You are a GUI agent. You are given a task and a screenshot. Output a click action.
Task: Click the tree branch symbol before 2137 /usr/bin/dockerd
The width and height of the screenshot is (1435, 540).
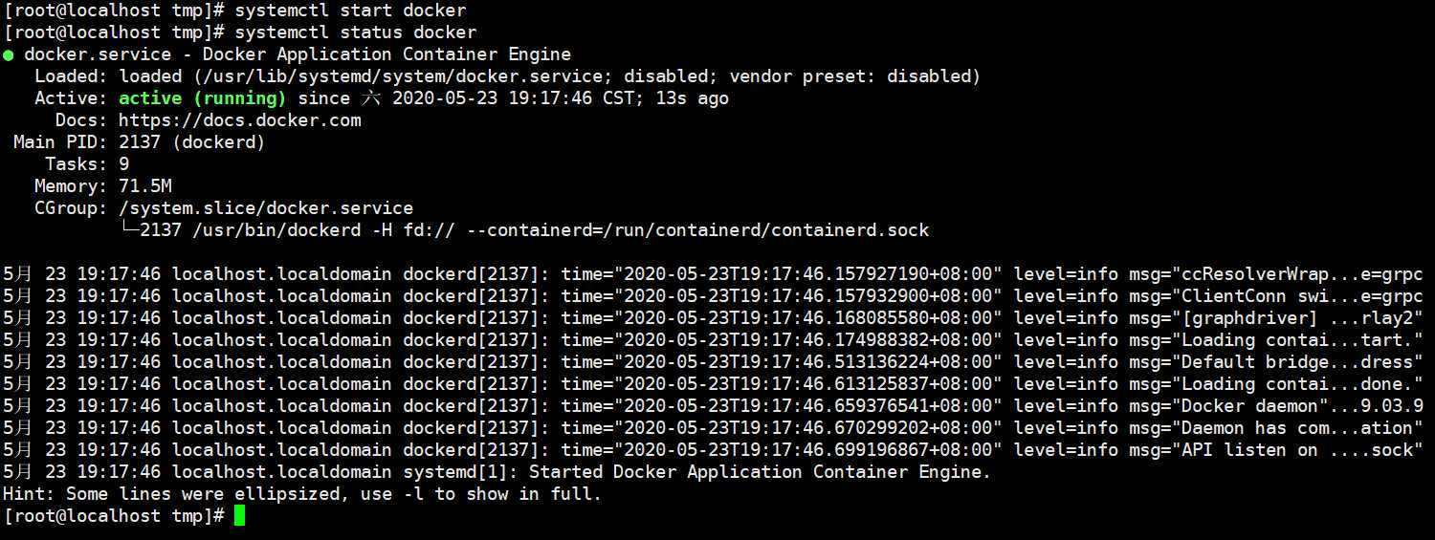pos(129,230)
